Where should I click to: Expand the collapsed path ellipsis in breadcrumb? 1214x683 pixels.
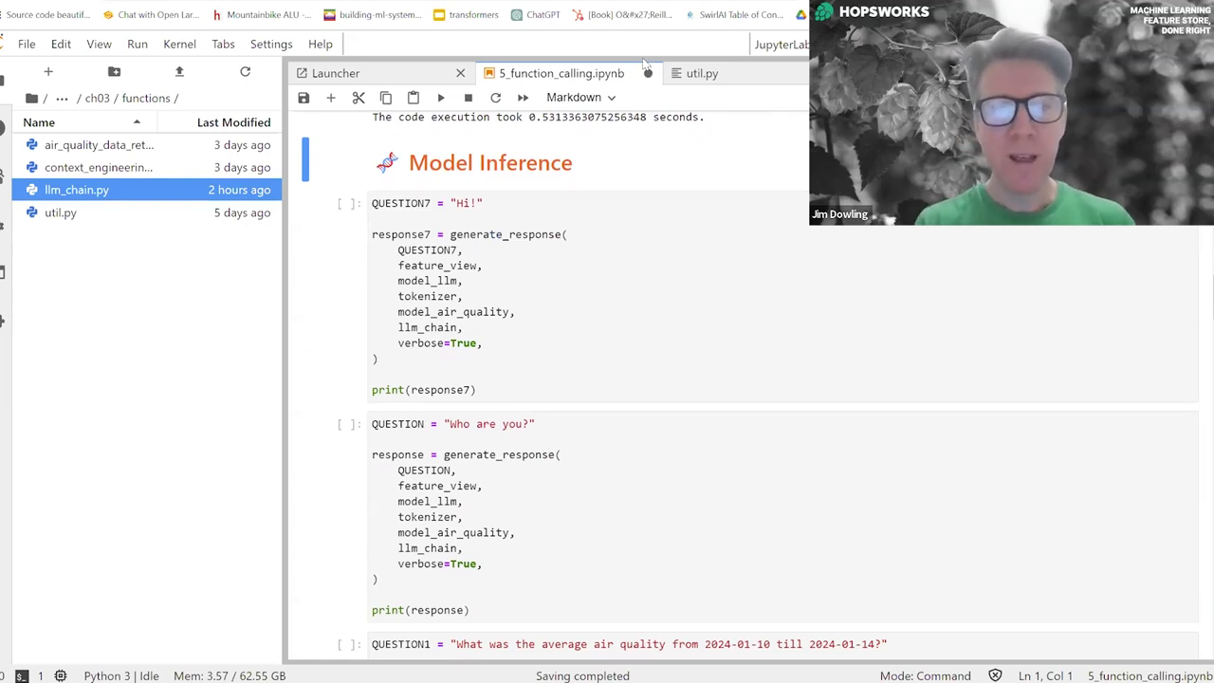(x=62, y=99)
